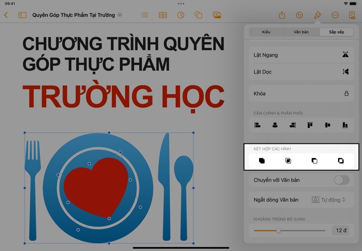Open the insert shapes menu

(x=198, y=15)
